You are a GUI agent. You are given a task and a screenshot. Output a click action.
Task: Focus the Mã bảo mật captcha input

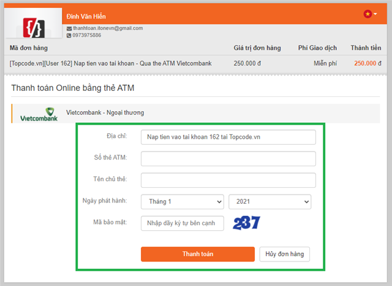183,223
